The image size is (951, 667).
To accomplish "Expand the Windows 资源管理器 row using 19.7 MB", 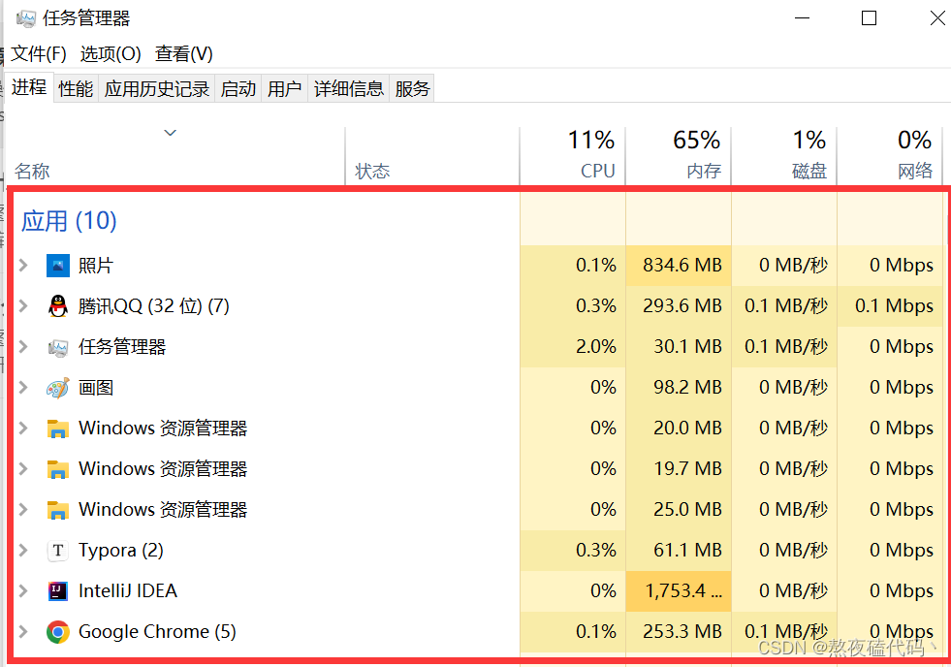I will [x=23, y=468].
